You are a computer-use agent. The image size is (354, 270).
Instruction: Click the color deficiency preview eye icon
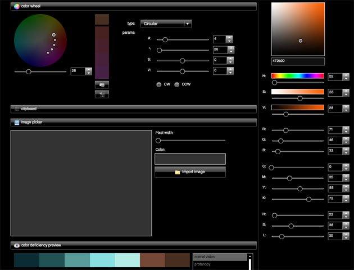point(17,245)
